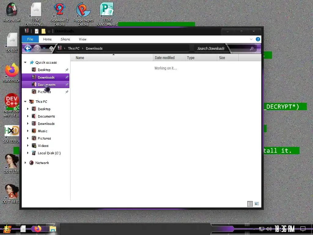Click Downloads in the address breadcrumb
This screenshot has height=235, width=313.
(x=94, y=48)
